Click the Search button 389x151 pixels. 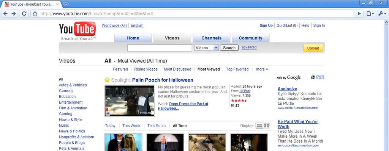click(229, 48)
